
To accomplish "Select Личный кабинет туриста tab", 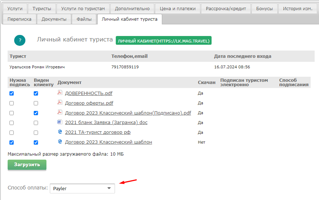I will [130, 19].
